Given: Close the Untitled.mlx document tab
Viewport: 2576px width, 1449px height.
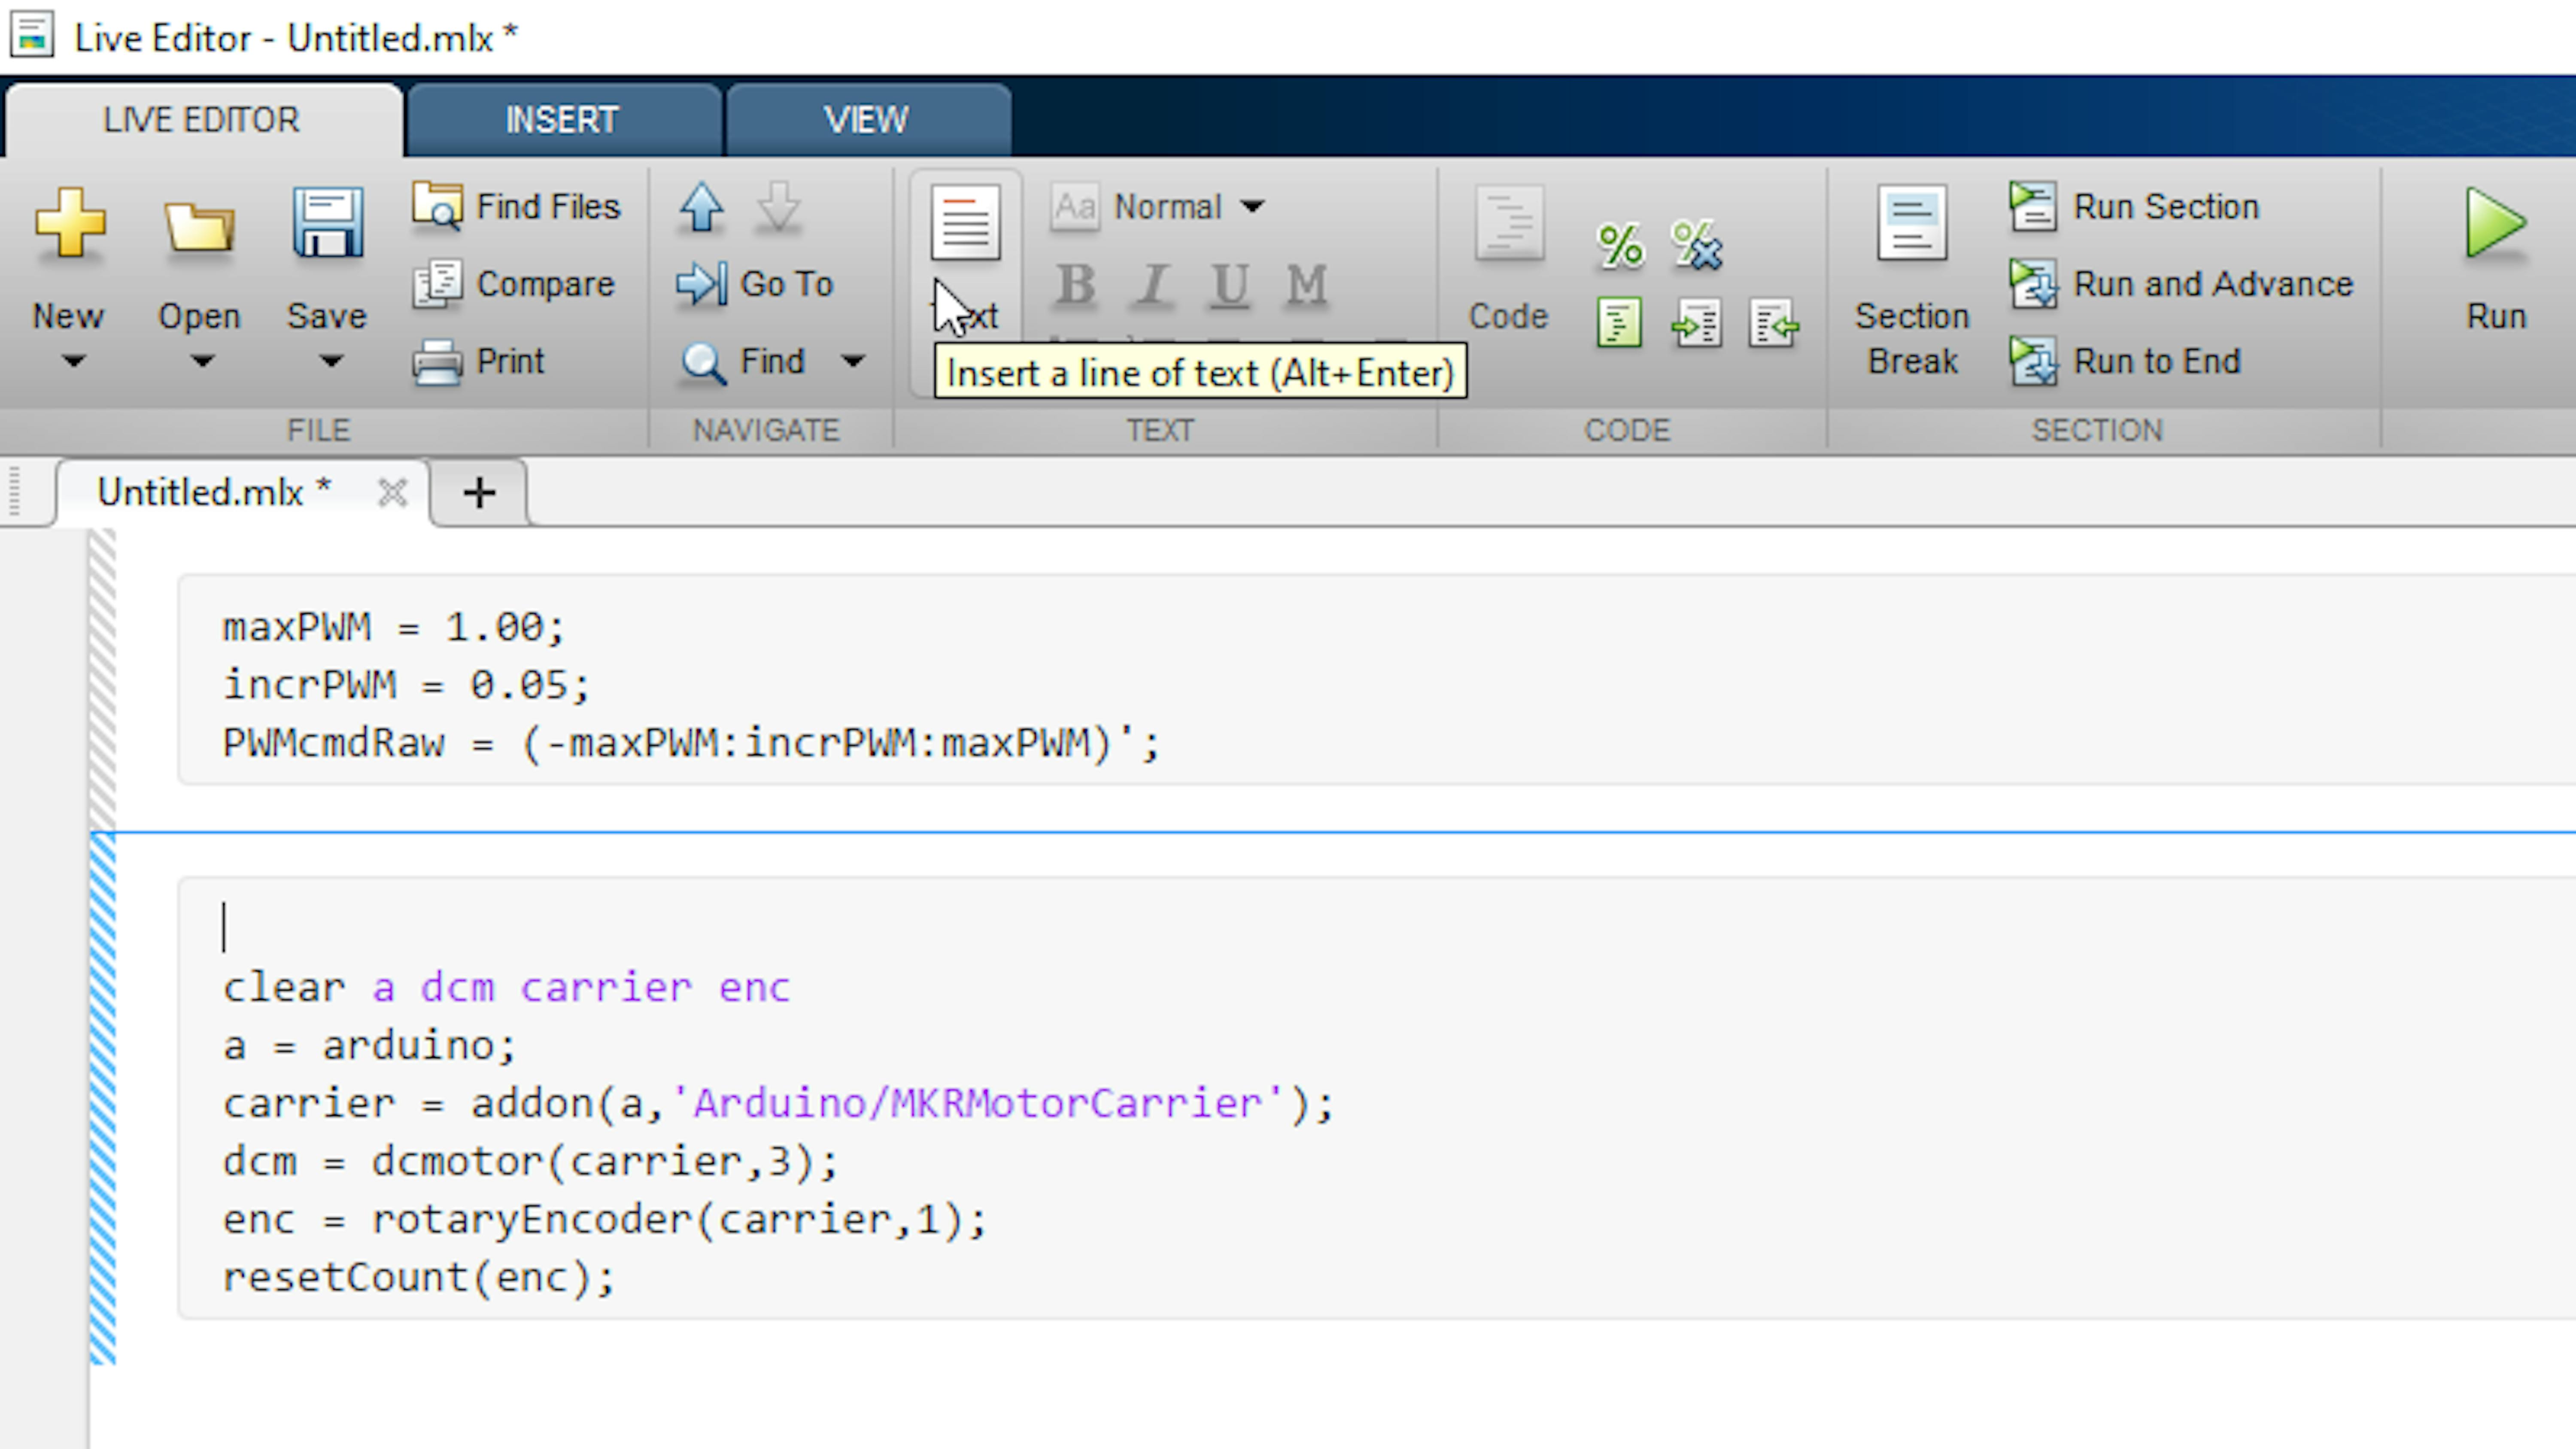Looking at the screenshot, I should pyautogui.click(x=392, y=492).
